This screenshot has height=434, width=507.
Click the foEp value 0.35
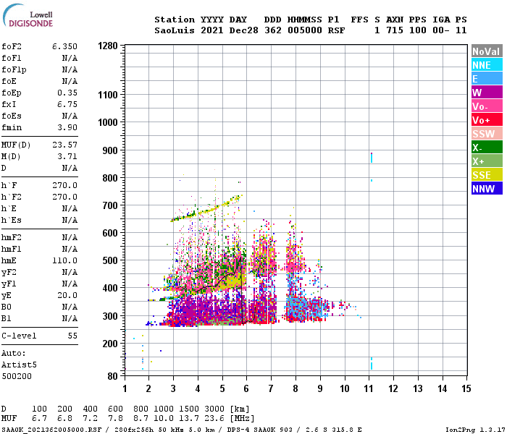click(x=67, y=93)
